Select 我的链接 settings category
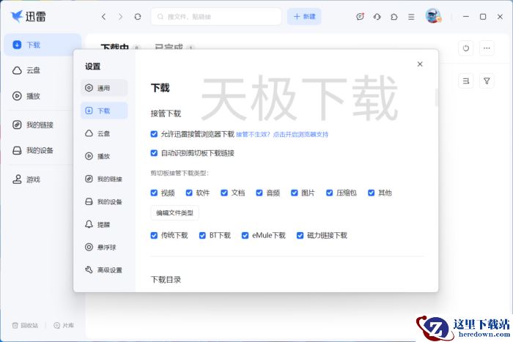 104,179
